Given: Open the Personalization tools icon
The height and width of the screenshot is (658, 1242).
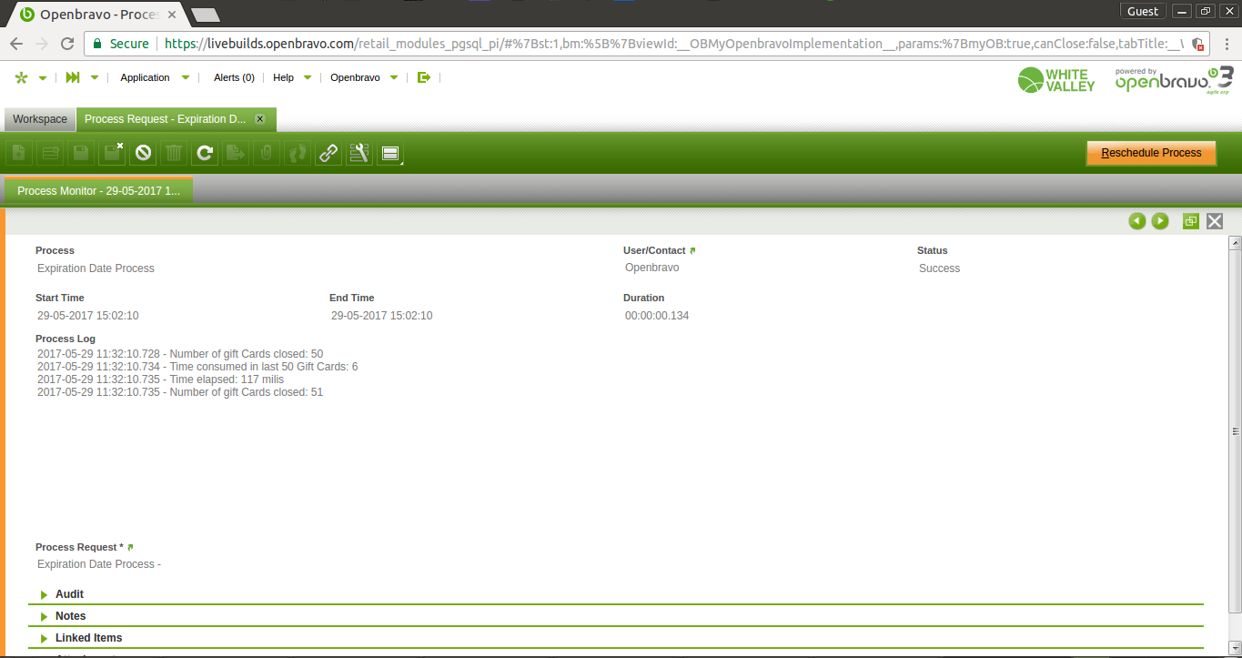Looking at the screenshot, I should 359,153.
